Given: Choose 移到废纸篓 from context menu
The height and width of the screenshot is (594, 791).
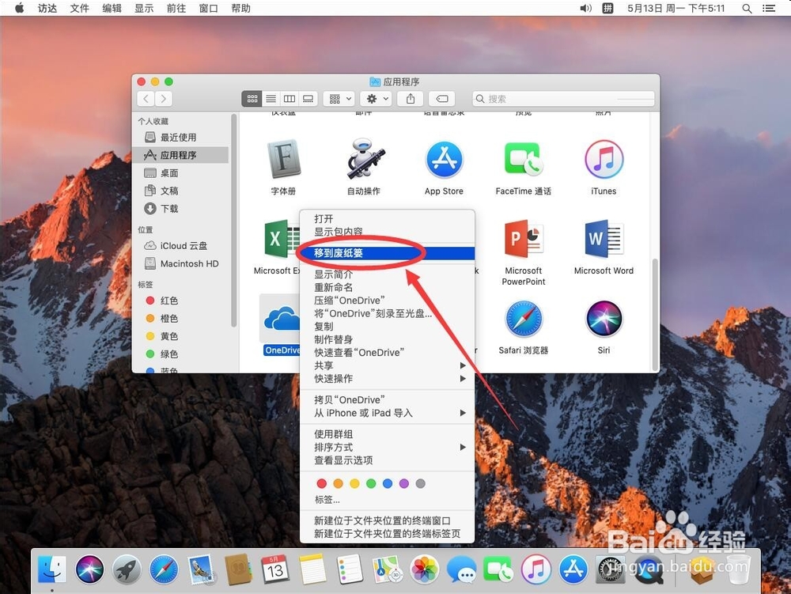Looking at the screenshot, I should point(387,253).
